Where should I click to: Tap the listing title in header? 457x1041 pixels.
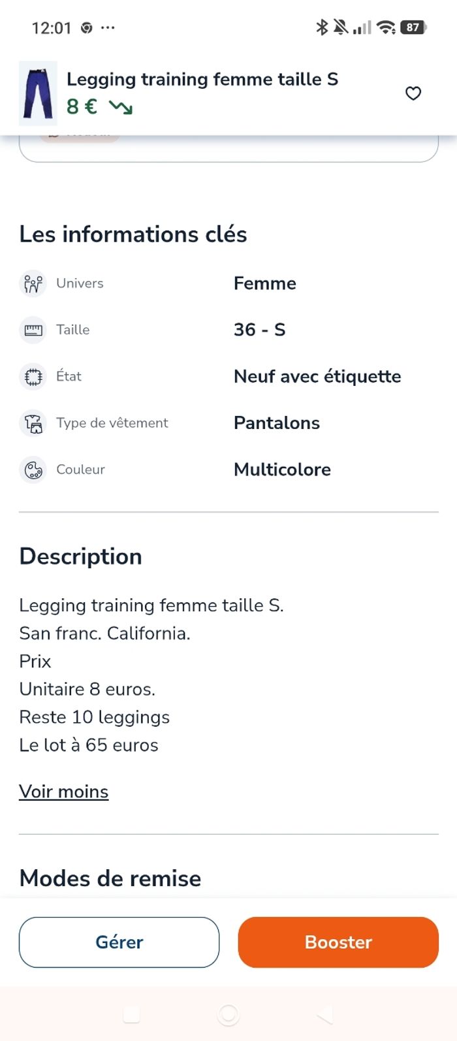[202, 80]
